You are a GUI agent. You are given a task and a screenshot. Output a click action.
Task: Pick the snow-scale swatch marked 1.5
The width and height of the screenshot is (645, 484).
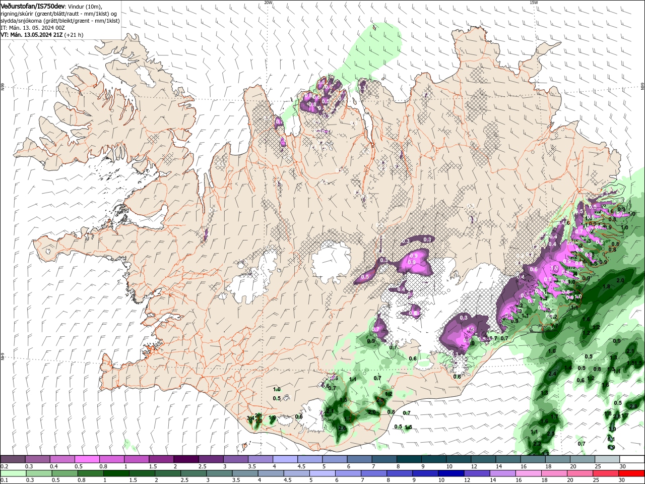point(161,459)
